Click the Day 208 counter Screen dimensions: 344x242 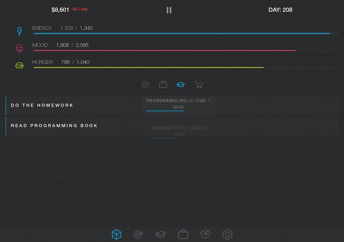coord(280,10)
